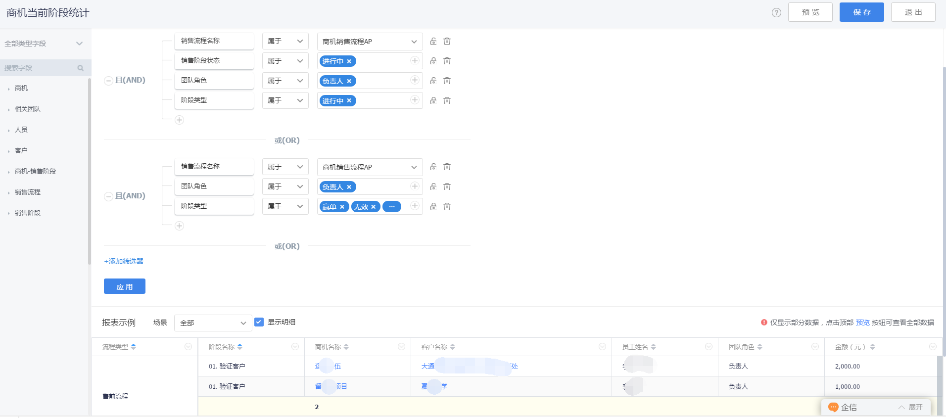This screenshot has width=946, height=418.
Task: Sort the 商机名称 column
Action: click(346, 347)
